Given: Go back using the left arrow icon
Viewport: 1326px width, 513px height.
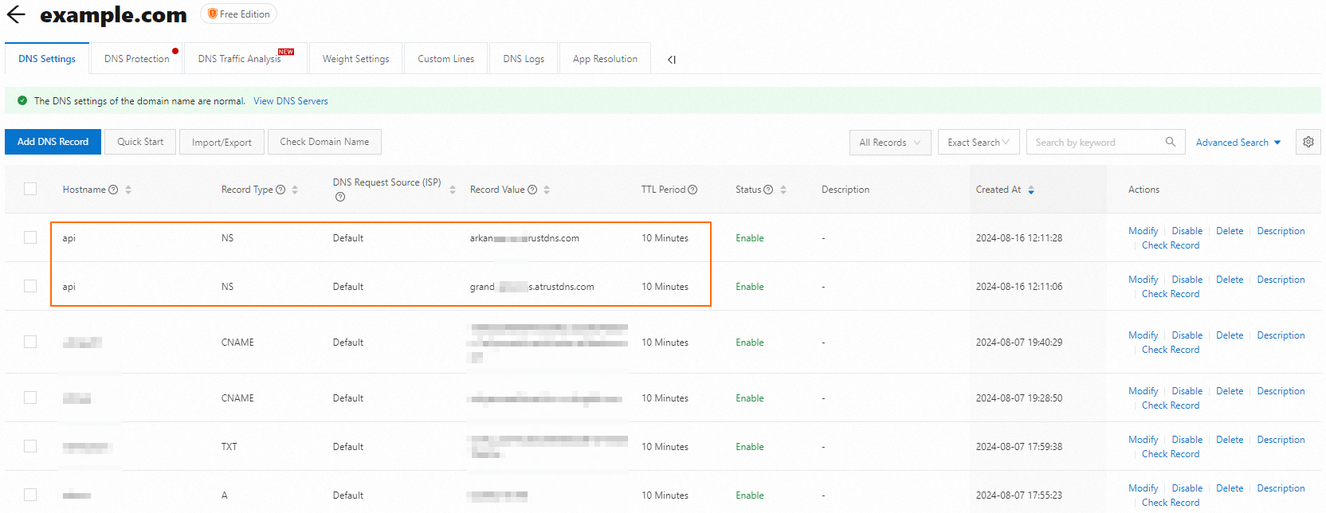Looking at the screenshot, I should coord(16,14).
